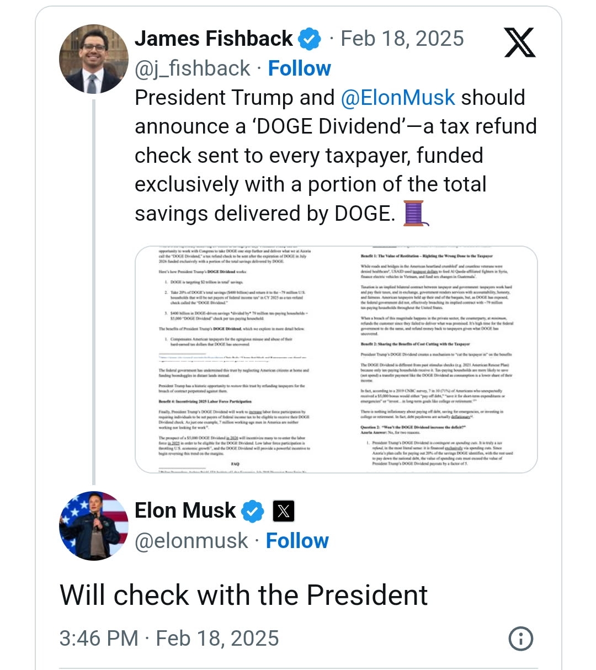Follow the @elonmusk account
The width and height of the screenshot is (596, 670).
297,541
